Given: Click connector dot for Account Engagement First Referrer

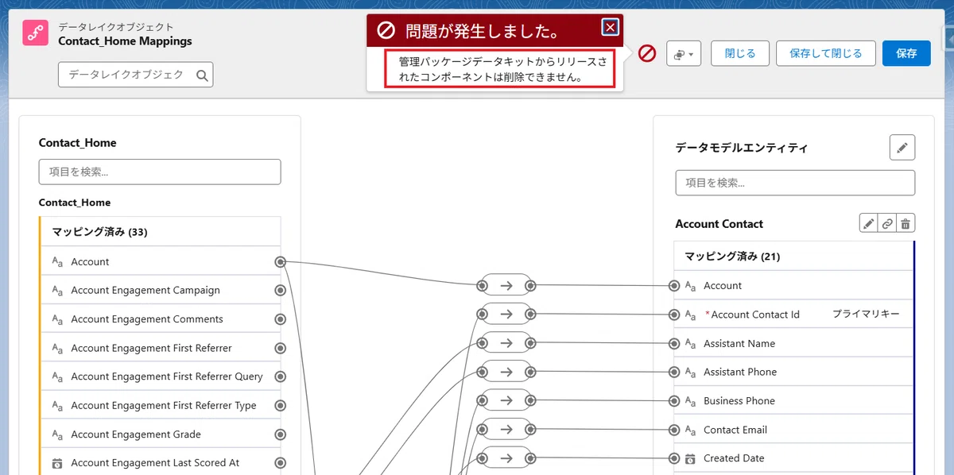Looking at the screenshot, I should click(x=280, y=348).
